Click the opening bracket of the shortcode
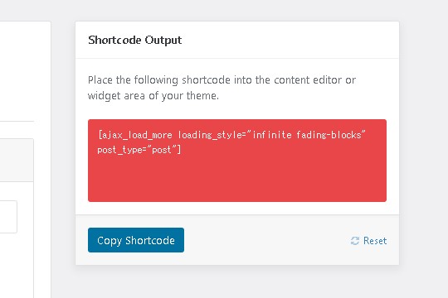 pos(100,135)
